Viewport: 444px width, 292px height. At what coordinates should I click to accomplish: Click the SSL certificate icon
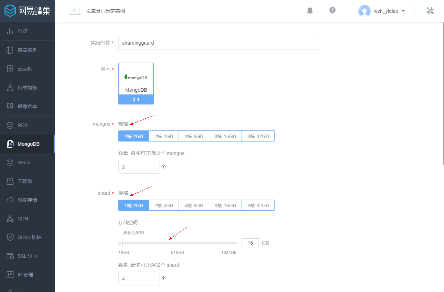pos(10,256)
